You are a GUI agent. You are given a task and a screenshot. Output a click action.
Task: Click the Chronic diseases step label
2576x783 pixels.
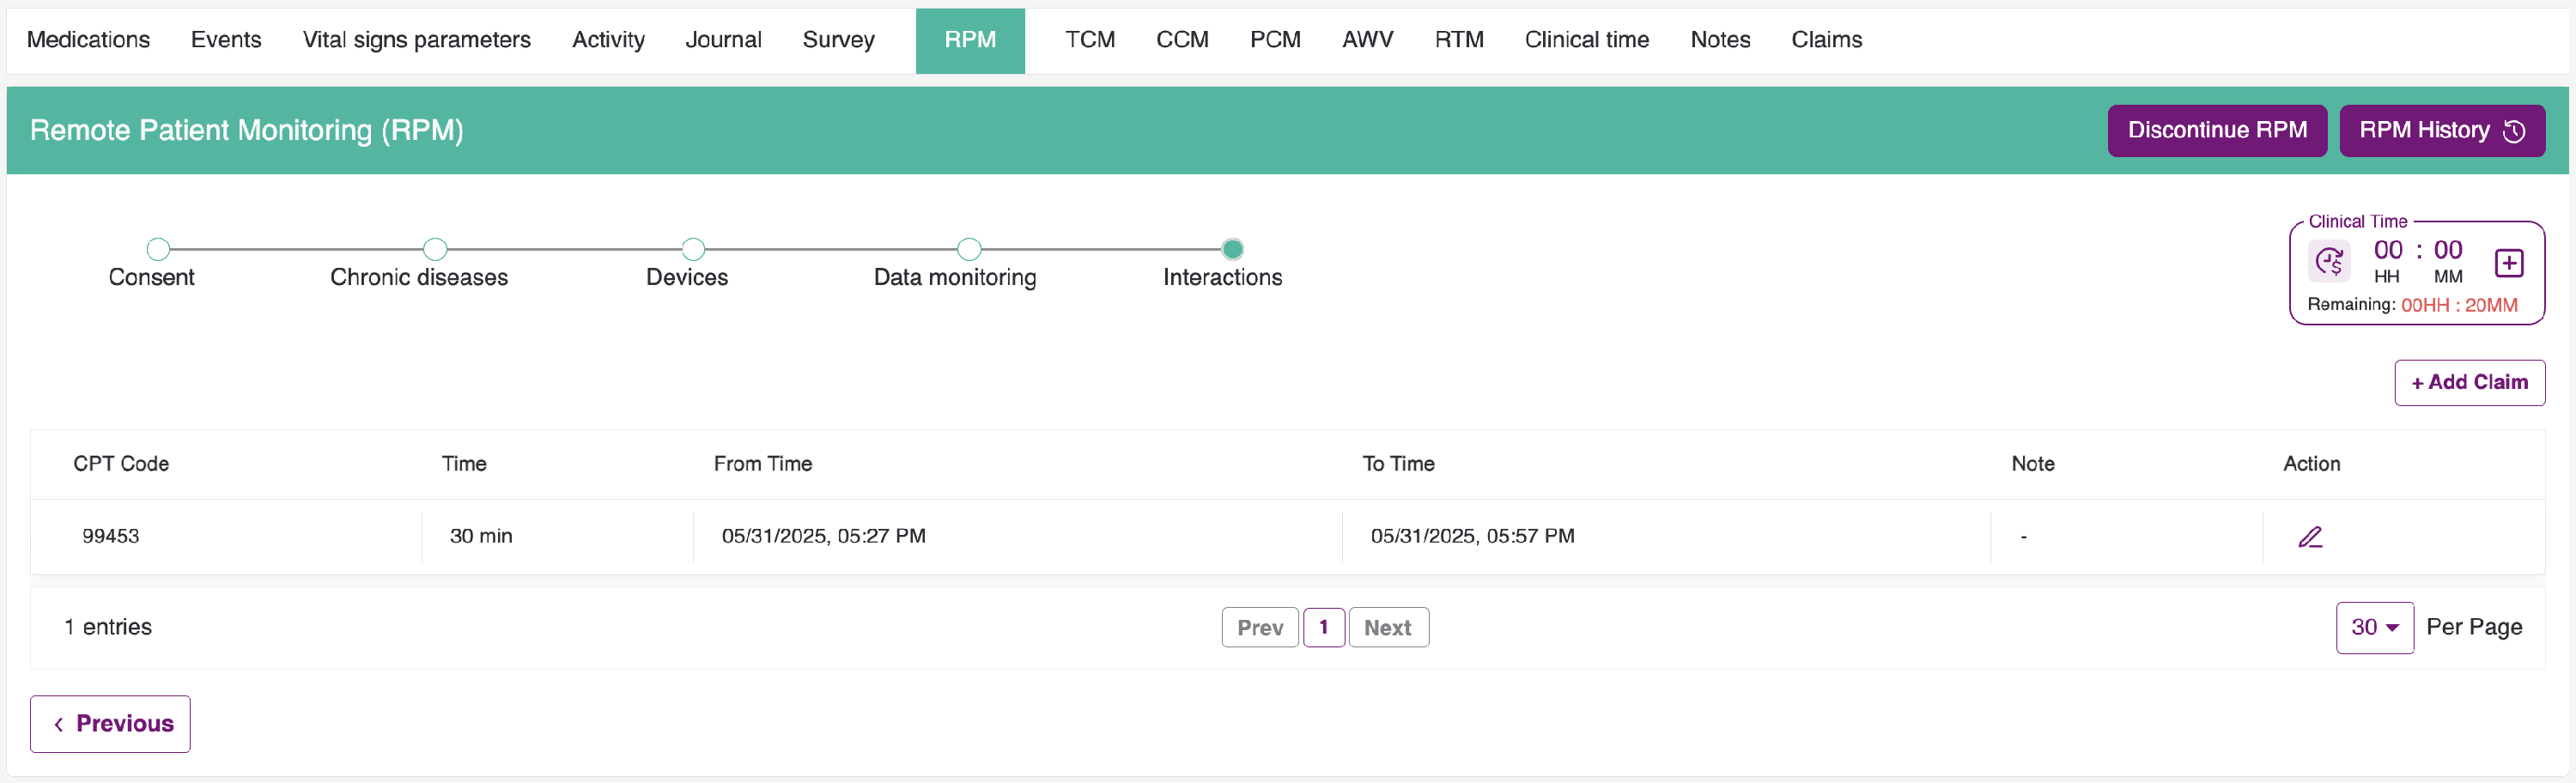coord(419,278)
